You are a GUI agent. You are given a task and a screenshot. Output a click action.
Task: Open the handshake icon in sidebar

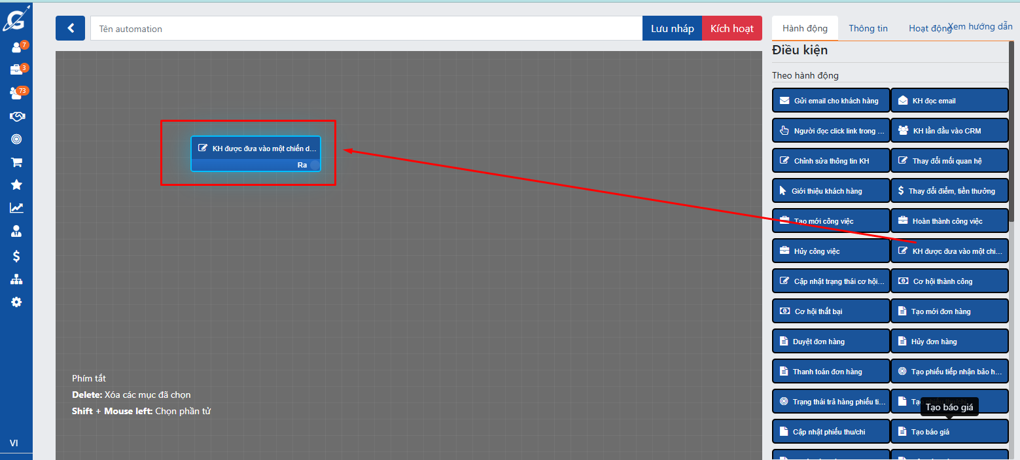point(16,116)
